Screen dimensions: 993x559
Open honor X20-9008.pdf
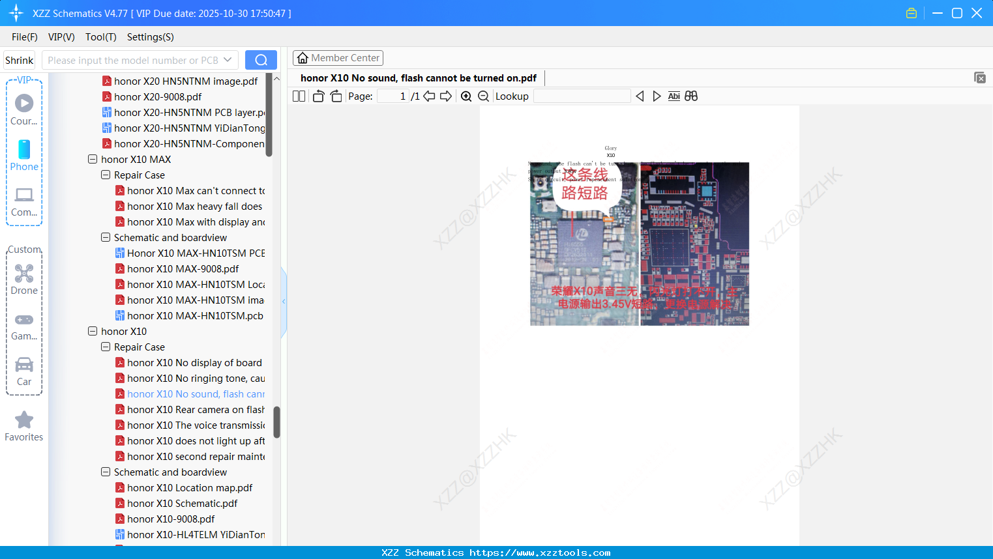coord(158,96)
